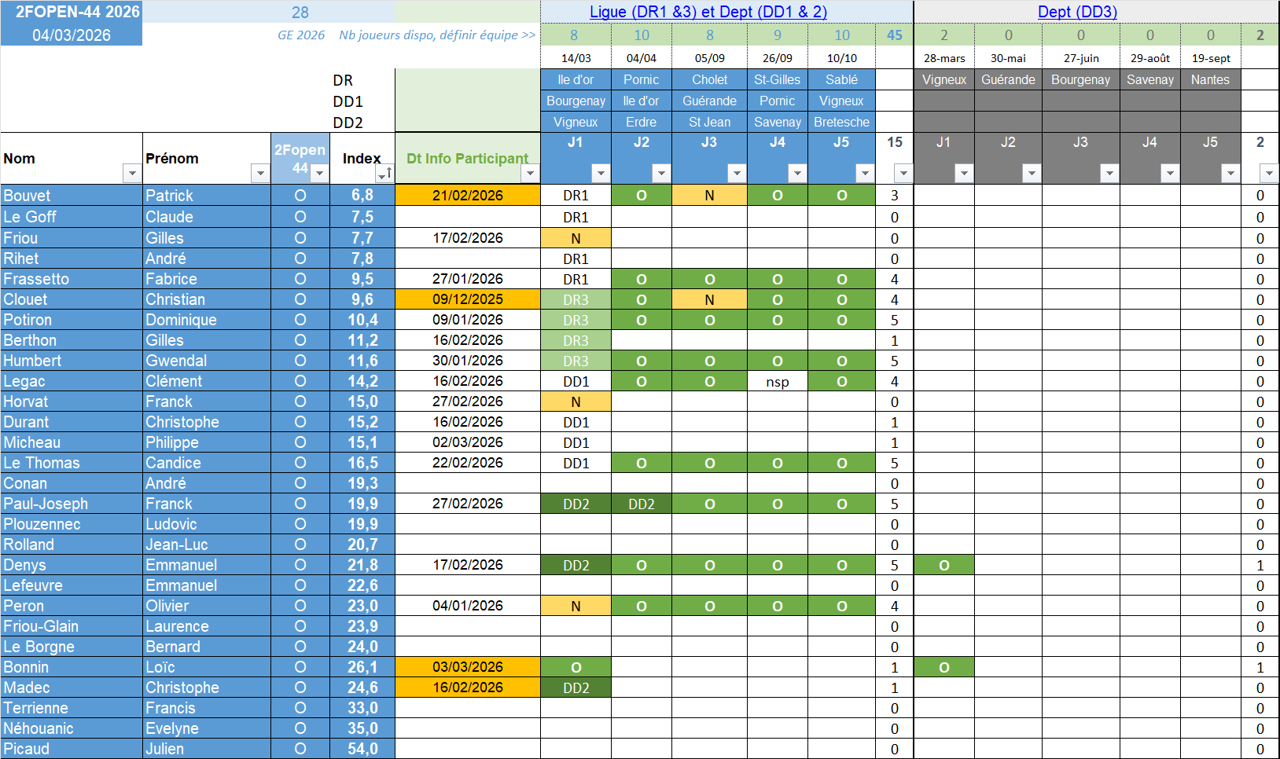Click the blue Ligue J5 filter arrow
This screenshot has height=759, width=1280.
coord(865,173)
